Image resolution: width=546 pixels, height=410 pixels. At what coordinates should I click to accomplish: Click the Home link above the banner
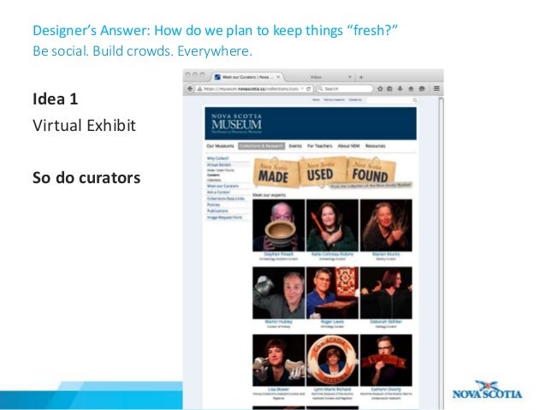(316, 100)
